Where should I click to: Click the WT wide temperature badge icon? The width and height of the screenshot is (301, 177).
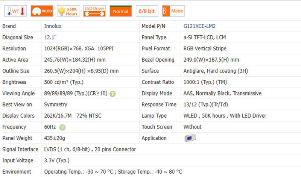[15, 11]
